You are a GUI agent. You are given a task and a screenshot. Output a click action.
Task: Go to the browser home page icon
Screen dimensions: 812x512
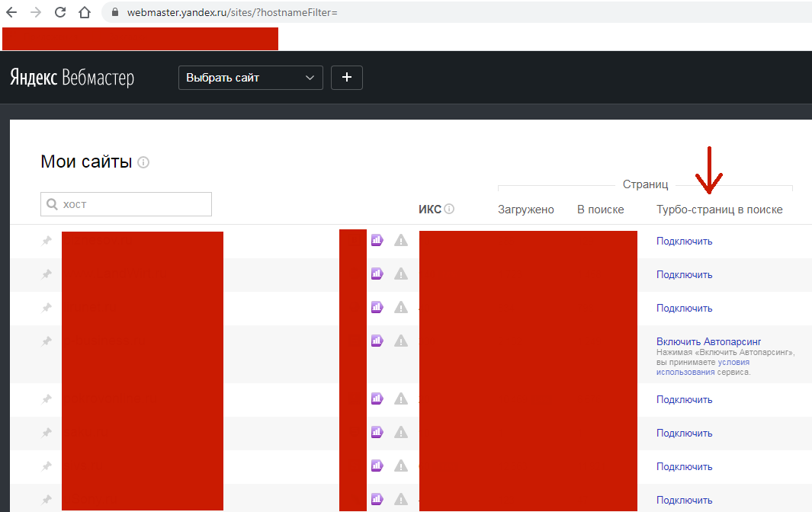pos(85,12)
